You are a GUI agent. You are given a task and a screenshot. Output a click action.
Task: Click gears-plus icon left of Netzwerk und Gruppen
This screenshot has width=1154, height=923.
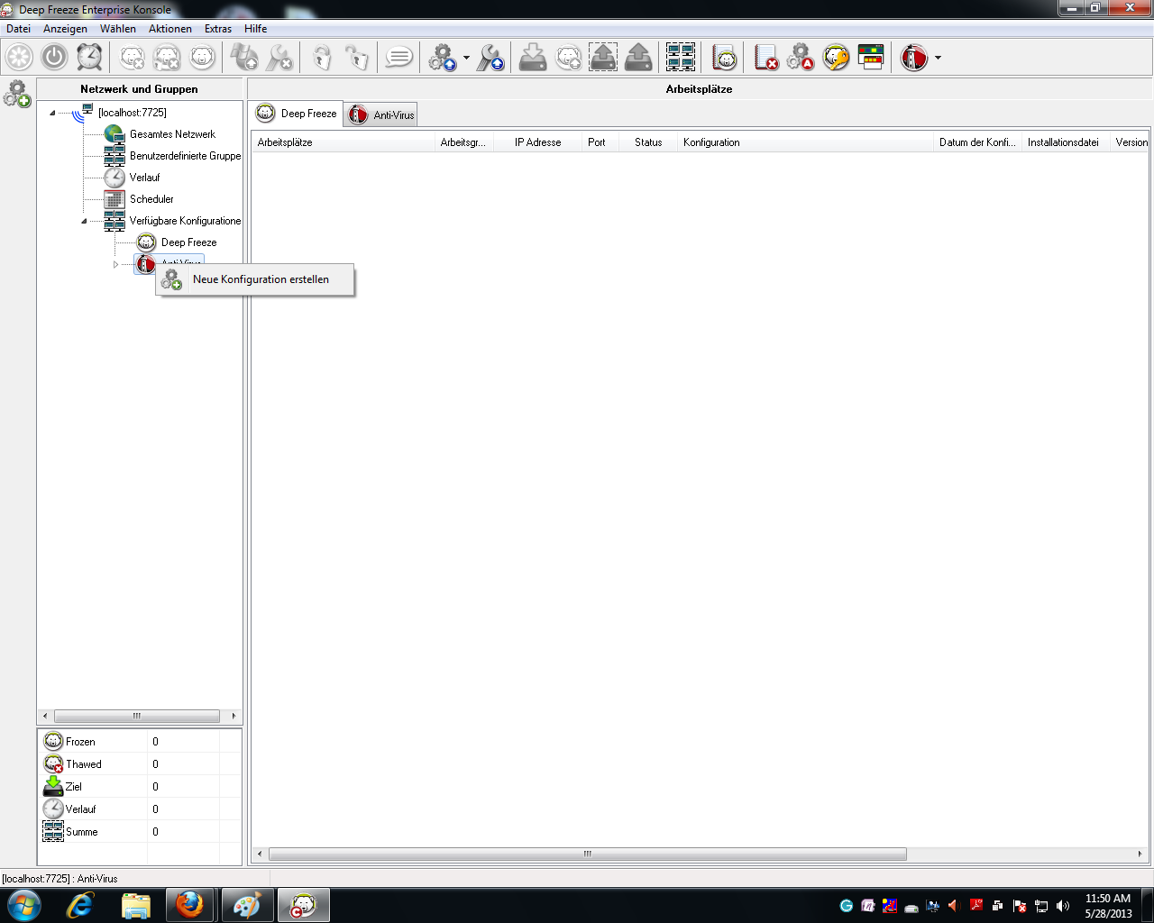tap(17, 93)
